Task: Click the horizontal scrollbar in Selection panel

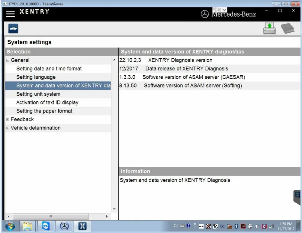Action: click(50, 216)
